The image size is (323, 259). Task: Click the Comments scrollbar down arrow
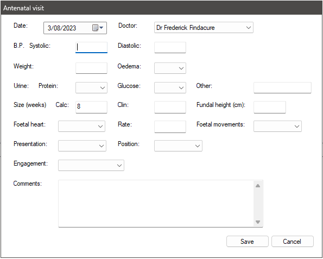point(258,222)
